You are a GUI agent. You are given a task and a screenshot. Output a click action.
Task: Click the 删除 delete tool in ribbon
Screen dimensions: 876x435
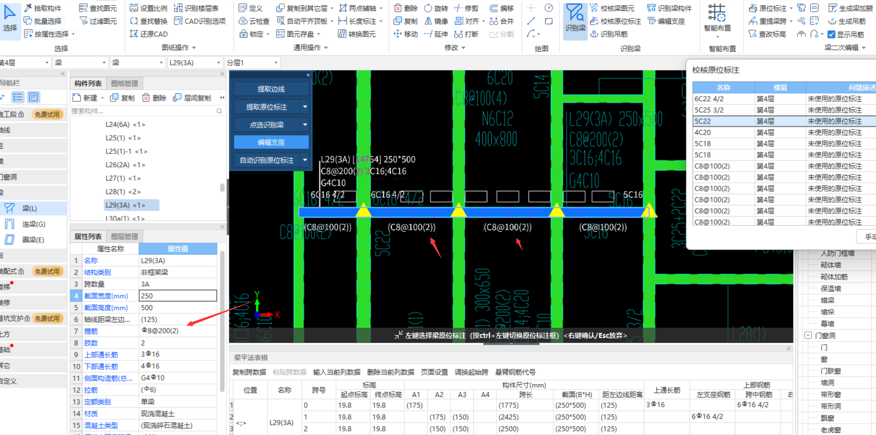pyautogui.click(x=406, y=8)
